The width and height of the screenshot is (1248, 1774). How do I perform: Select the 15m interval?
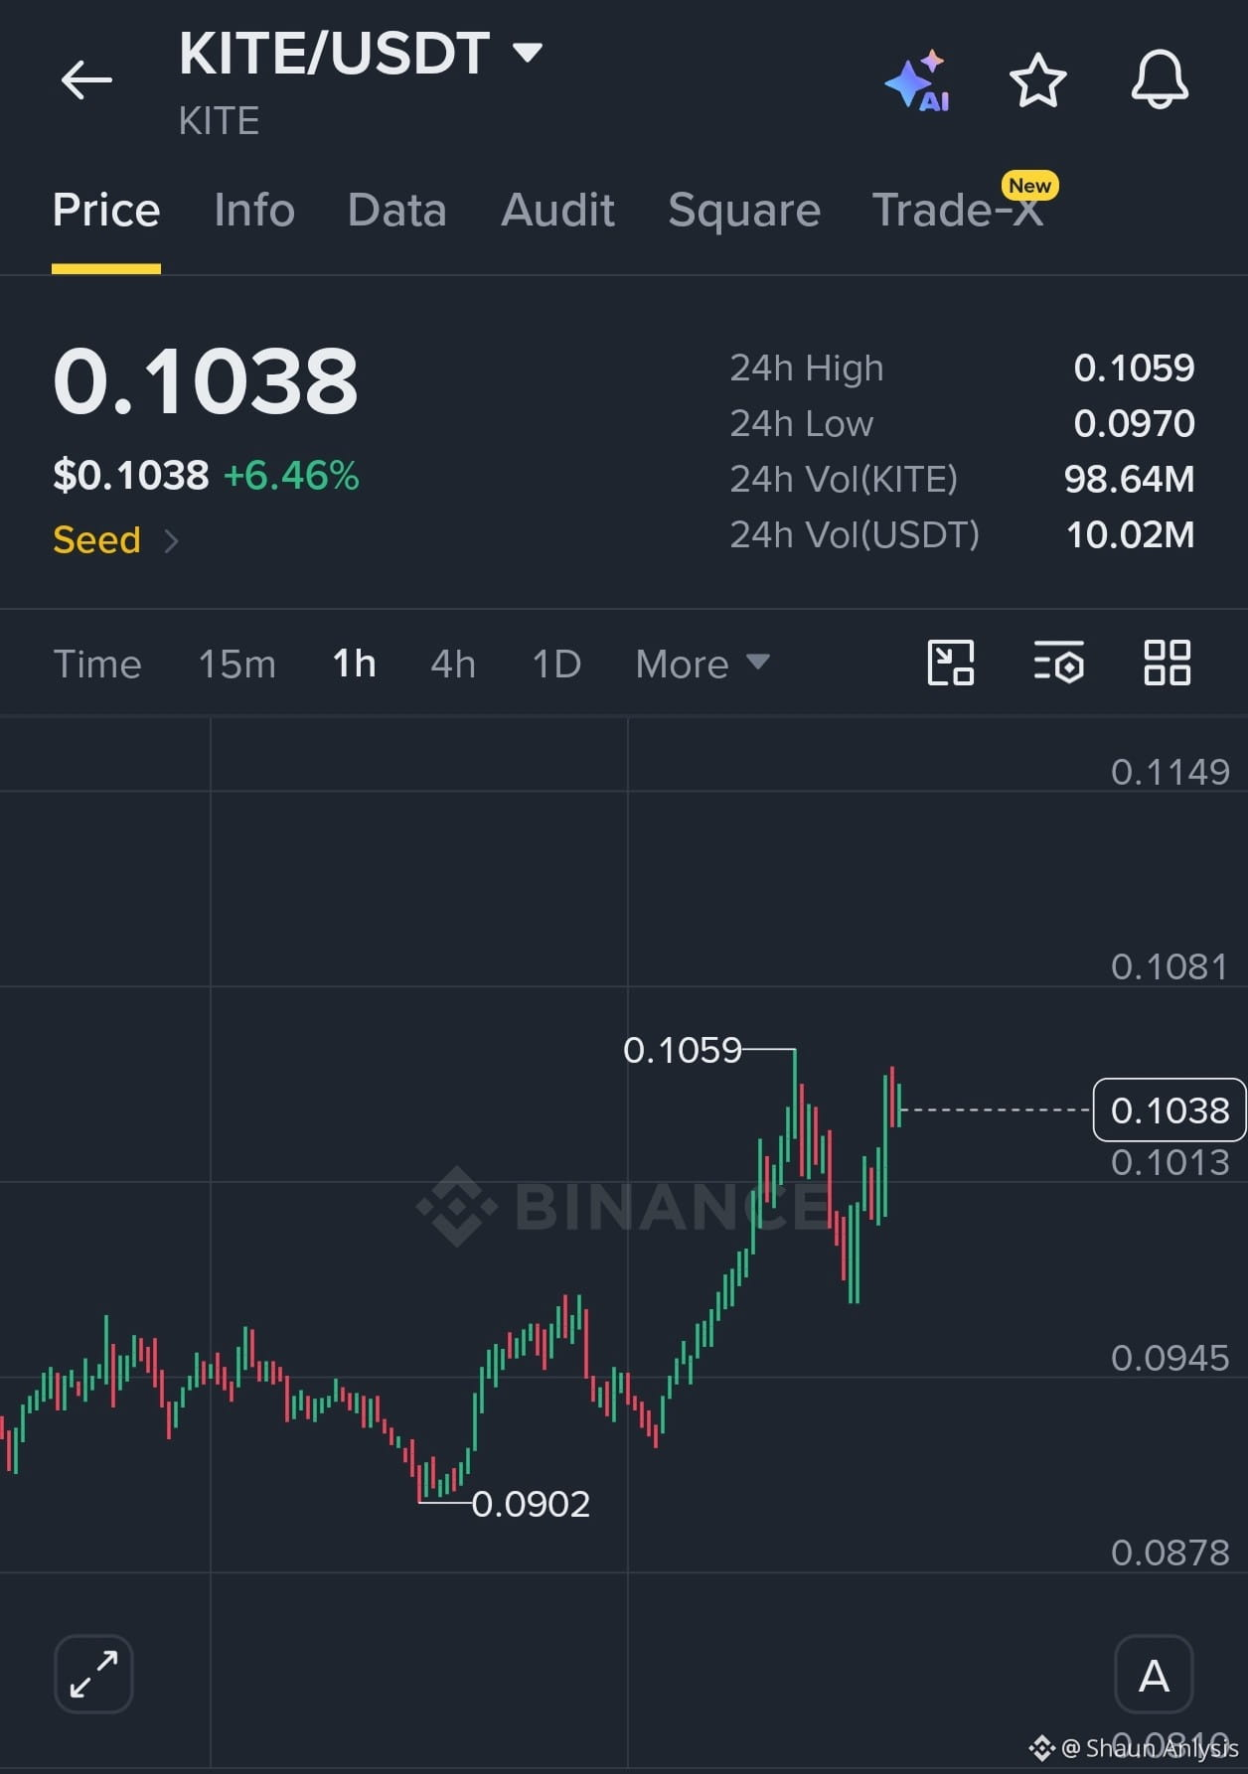[x=237, y=664]
